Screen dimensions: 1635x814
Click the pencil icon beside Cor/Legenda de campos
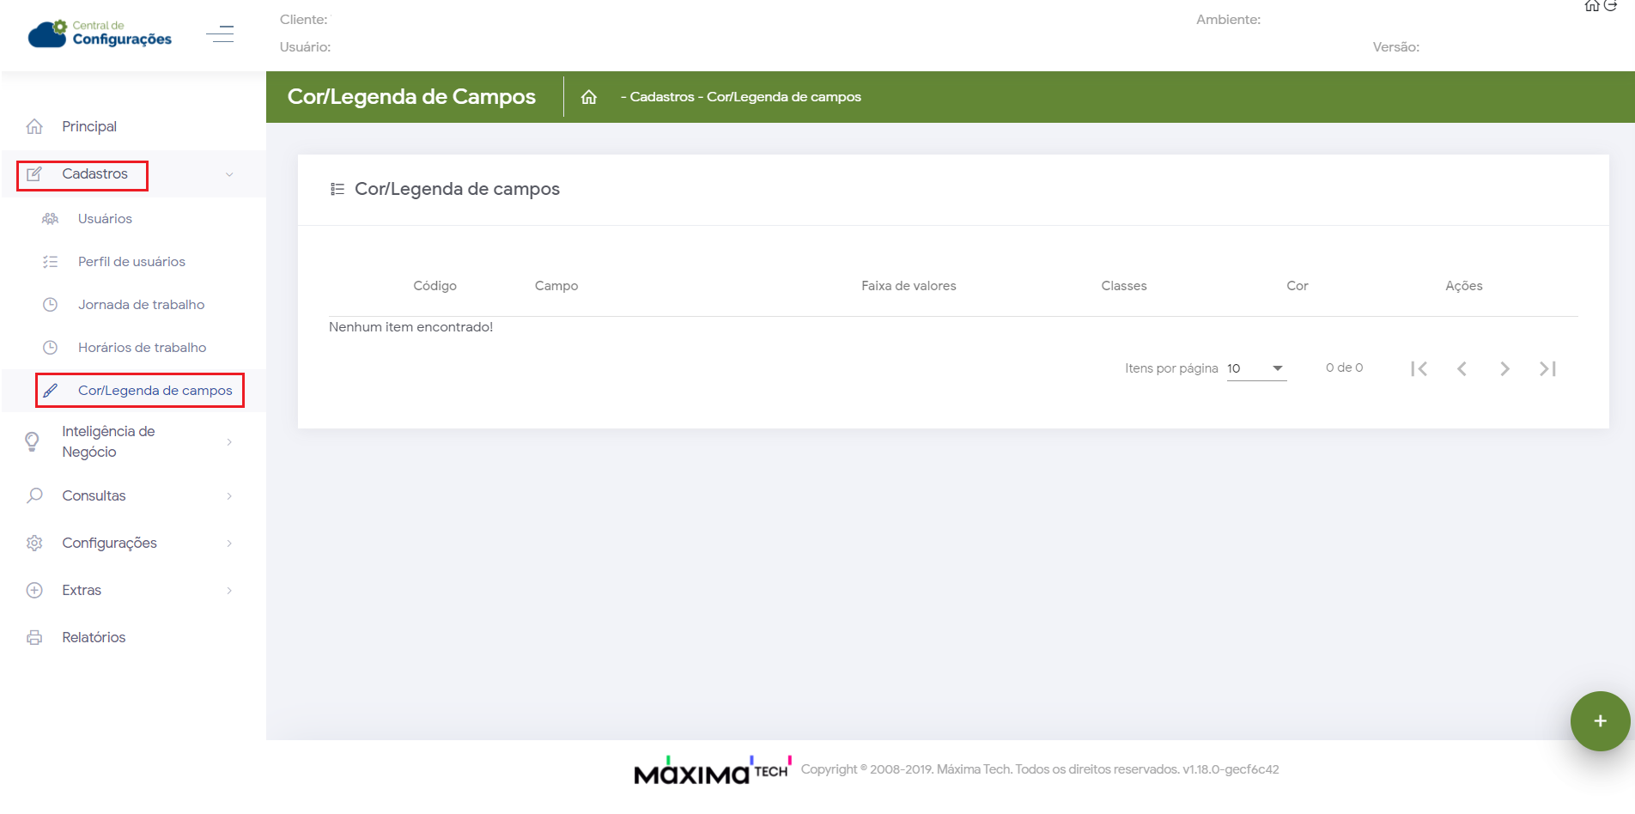(51, 391)
